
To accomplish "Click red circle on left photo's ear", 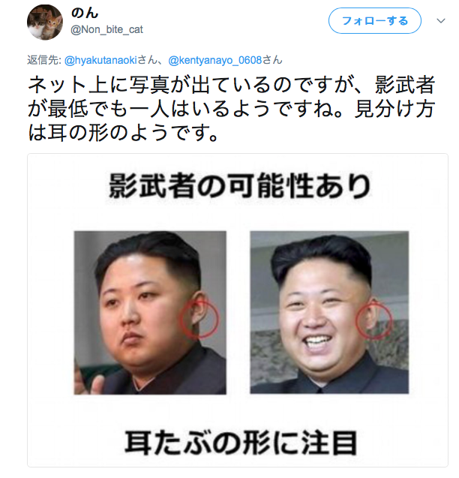I will pyautogui.click(x=199, y=319).
